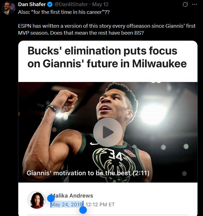This screenshot has height=216, width=203.
Task: Click the 12:12 PM ET time text
Action: tap(100, 204)
